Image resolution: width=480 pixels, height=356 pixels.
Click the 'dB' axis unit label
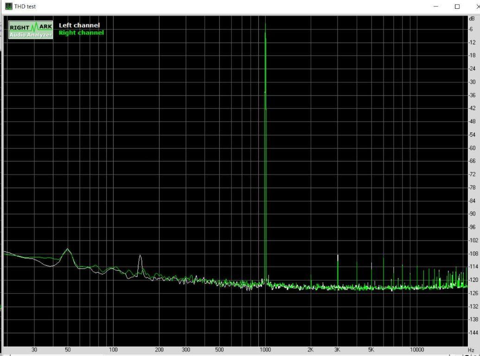472,19
